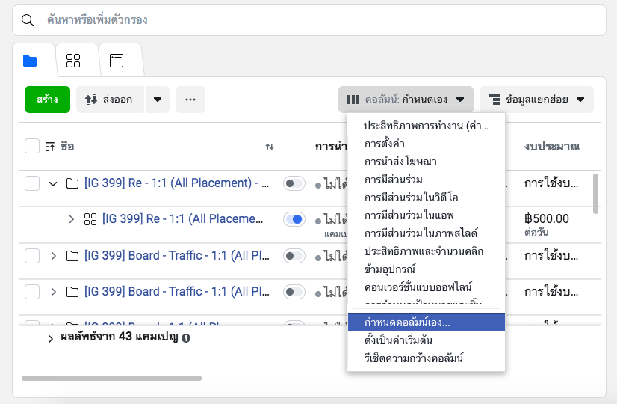This screenshot has height=404, width=617.
Task: Expand ผลลัพธ์จาก 43 แคมเปญ summary row
Action: coord(50,339)
